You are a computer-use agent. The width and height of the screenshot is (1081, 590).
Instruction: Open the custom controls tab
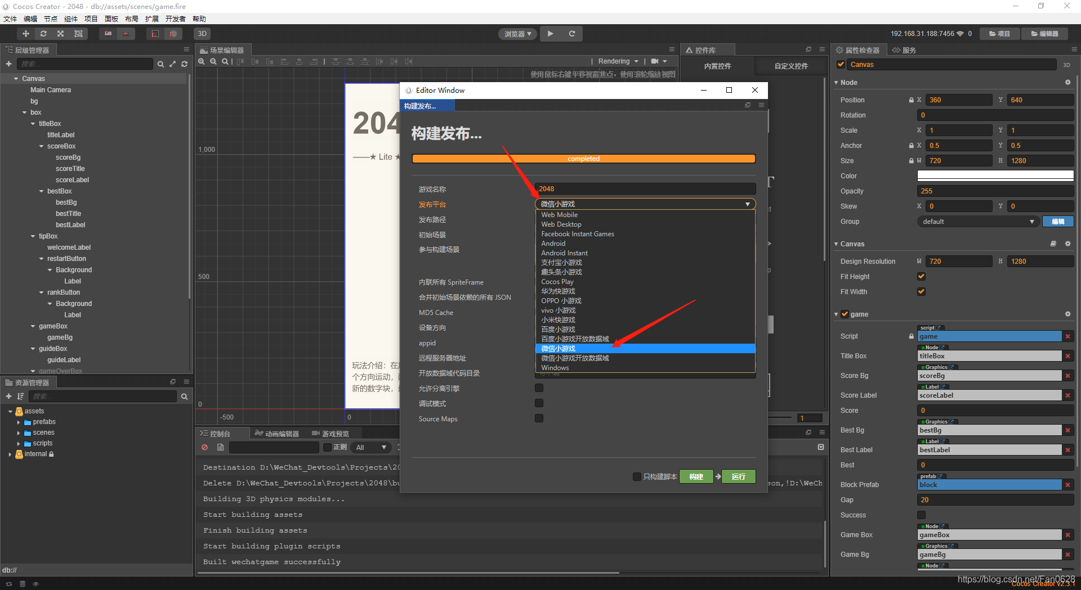point(790,66)
